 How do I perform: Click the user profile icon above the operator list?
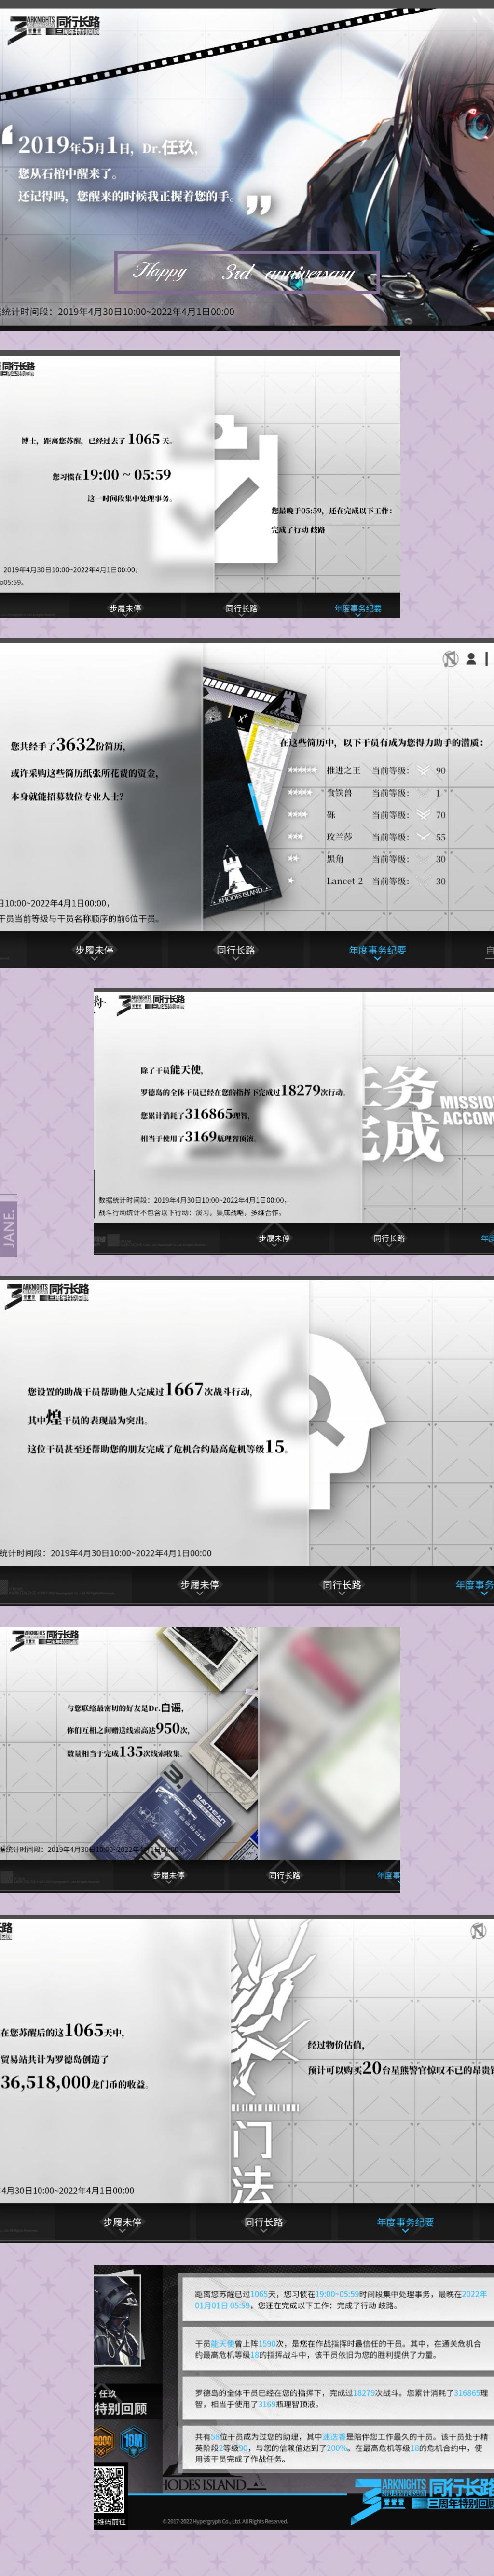(x=471, y=658)
